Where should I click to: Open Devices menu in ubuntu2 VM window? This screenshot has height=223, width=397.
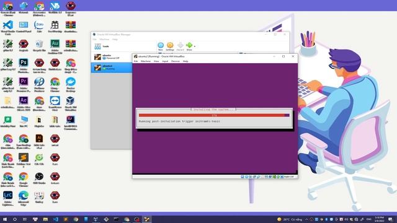[x=176, y=61]
